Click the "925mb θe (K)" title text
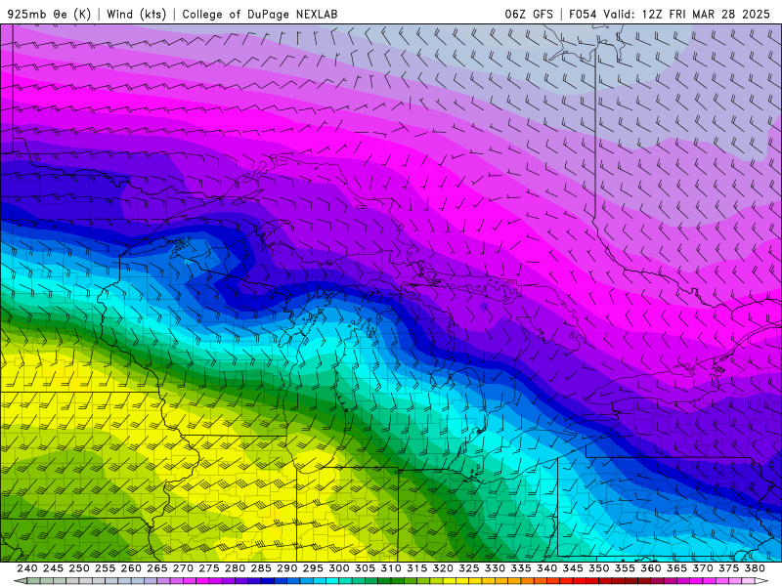 pyautogui.click(x=49, y=14)
